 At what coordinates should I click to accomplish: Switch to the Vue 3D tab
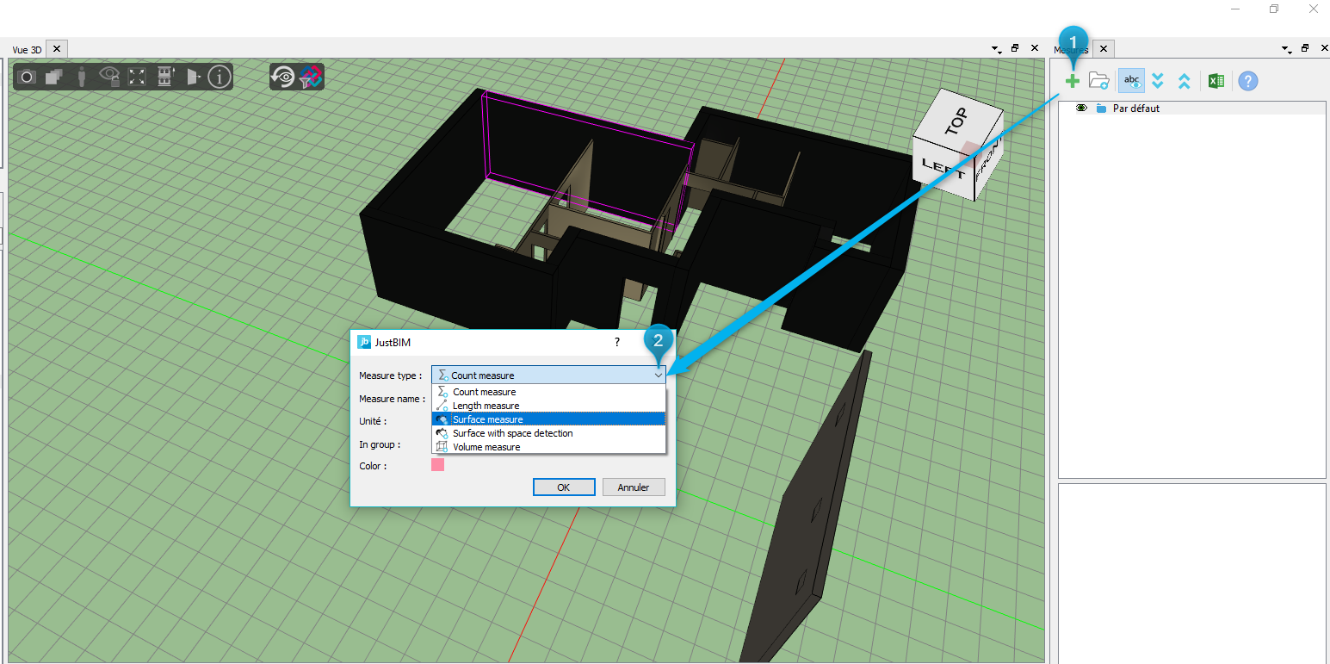click(27, 50)
